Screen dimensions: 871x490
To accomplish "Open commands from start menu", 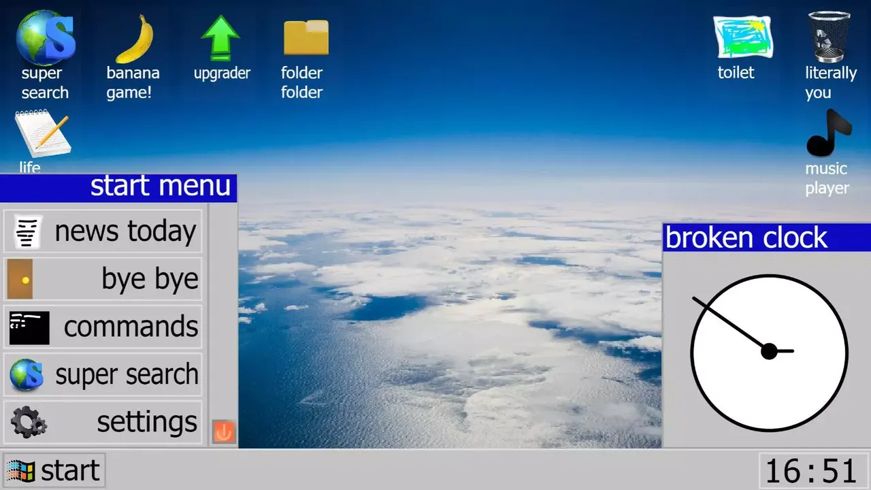I will pyautogui.click(x=103, y=327).
